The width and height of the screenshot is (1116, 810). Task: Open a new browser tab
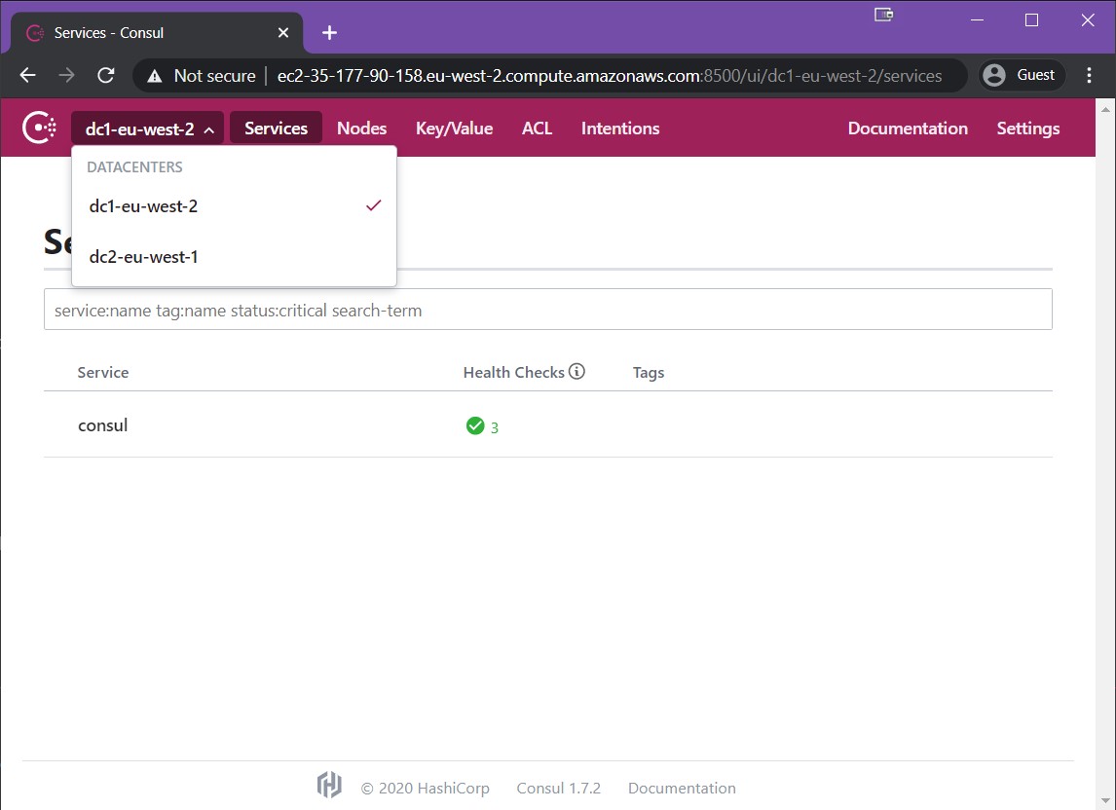pyautogui.click(x=329, y=33)
